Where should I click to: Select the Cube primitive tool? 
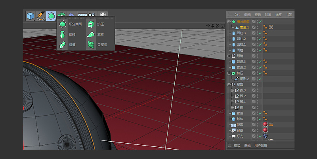click(x=31, y=16)
